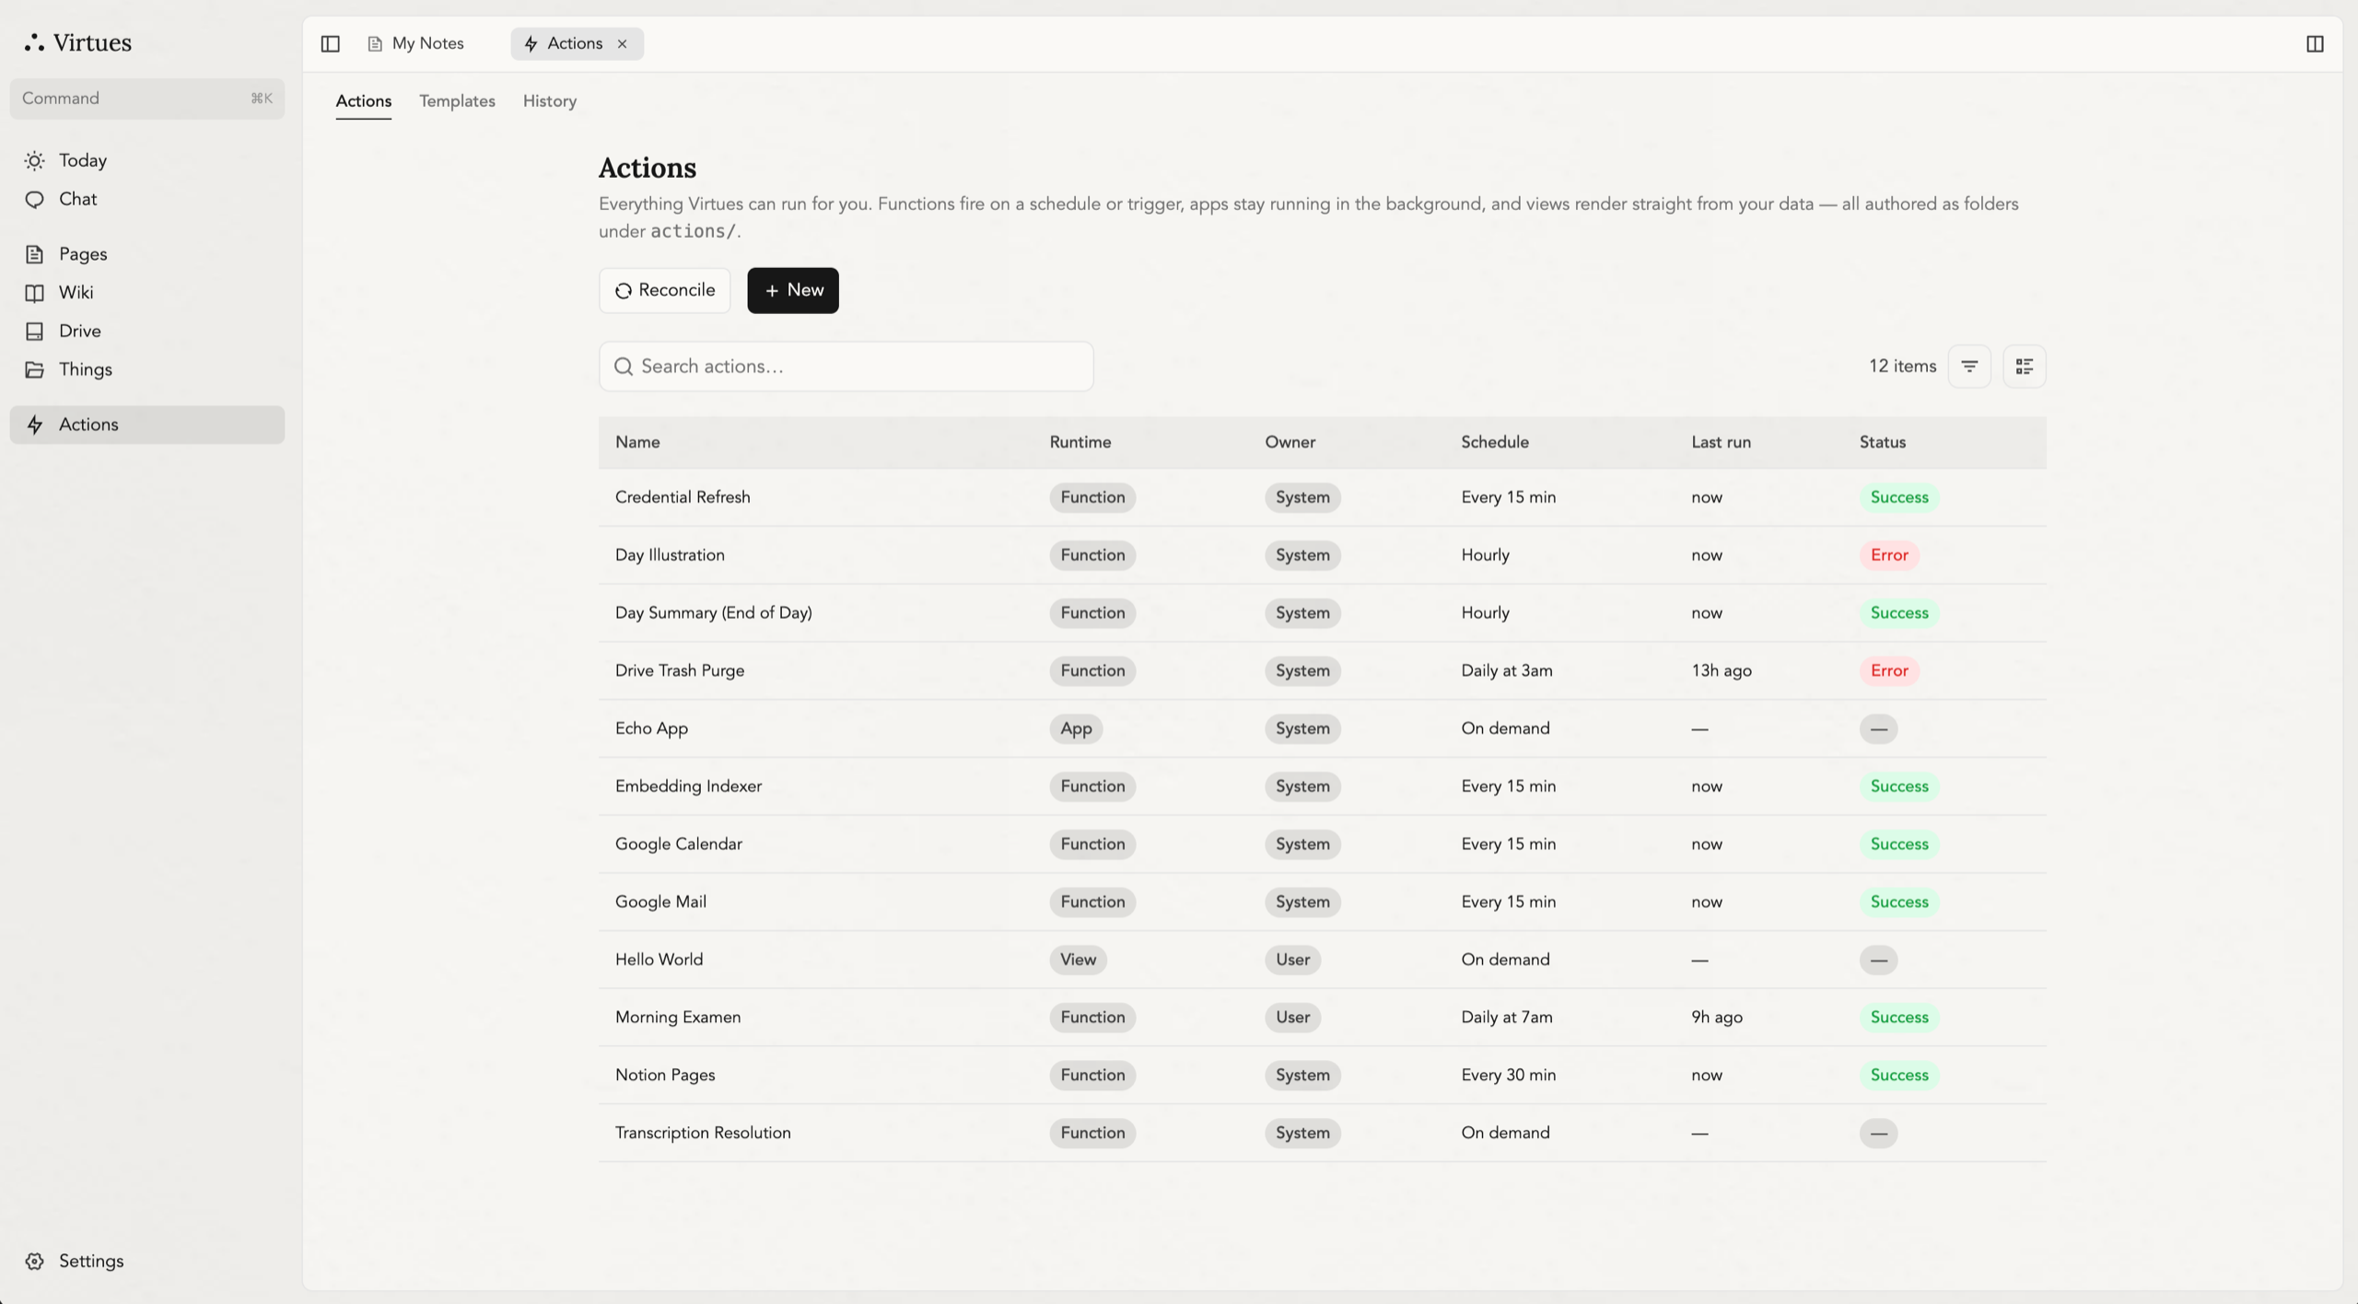This screenshot has width=2358, height=1304.
Task: Open the Embedding Indexer action
Action: (1323, 786)
